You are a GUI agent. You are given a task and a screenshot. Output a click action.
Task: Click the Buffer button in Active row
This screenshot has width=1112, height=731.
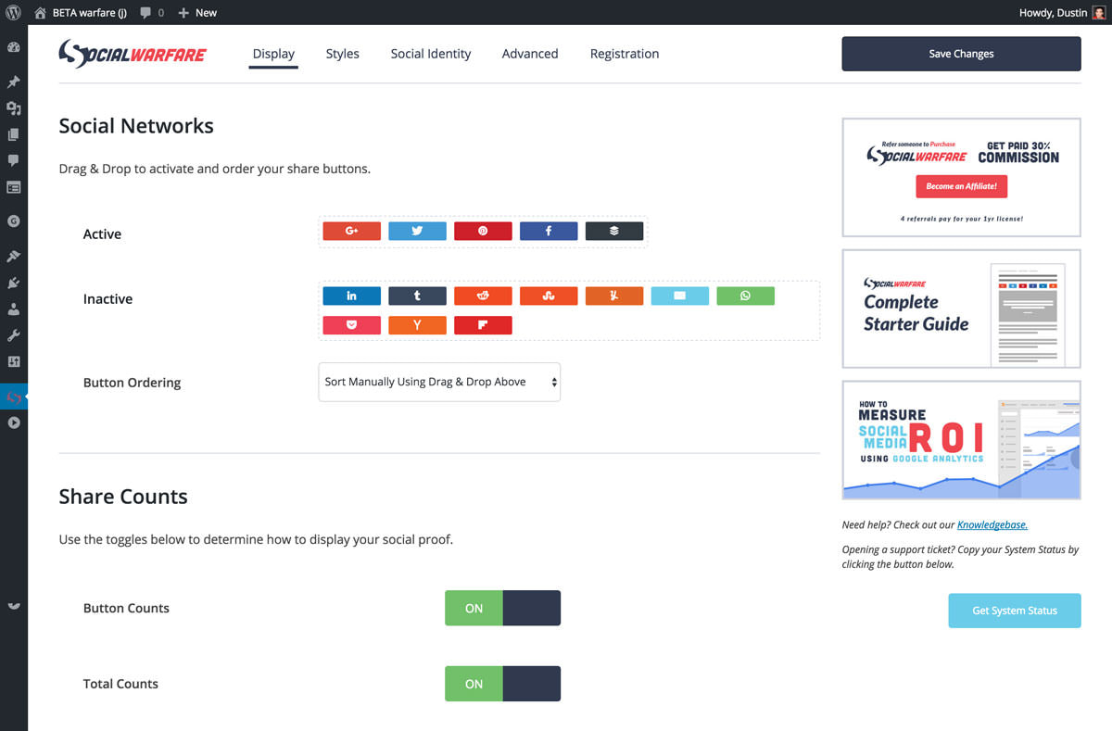(613, 232)
